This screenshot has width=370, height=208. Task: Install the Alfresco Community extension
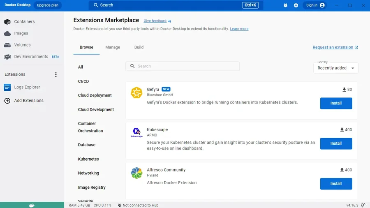pos(336,184)
